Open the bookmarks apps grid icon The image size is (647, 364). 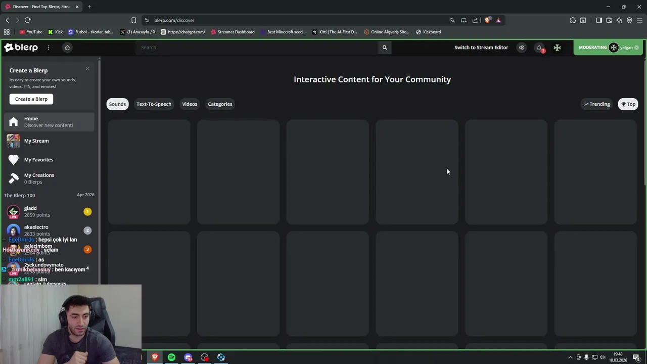pos(7,32)
